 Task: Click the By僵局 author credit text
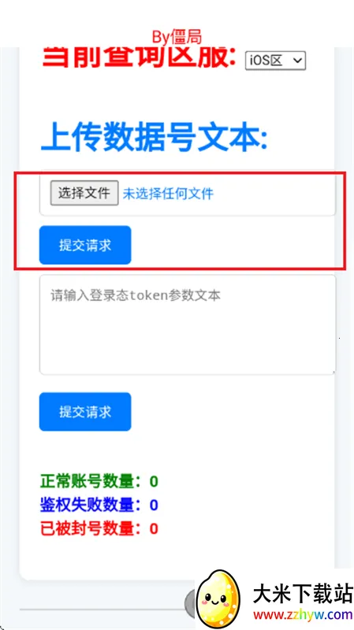click(177, 37)
